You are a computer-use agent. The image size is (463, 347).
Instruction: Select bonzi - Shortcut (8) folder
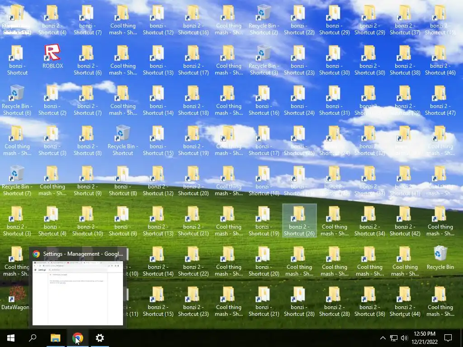[x=123, y=181]
